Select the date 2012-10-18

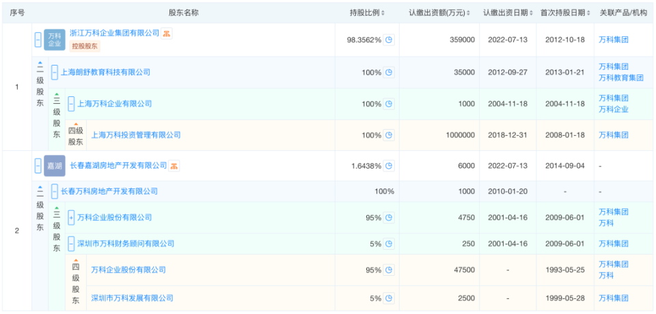click(x=565, y=40)
